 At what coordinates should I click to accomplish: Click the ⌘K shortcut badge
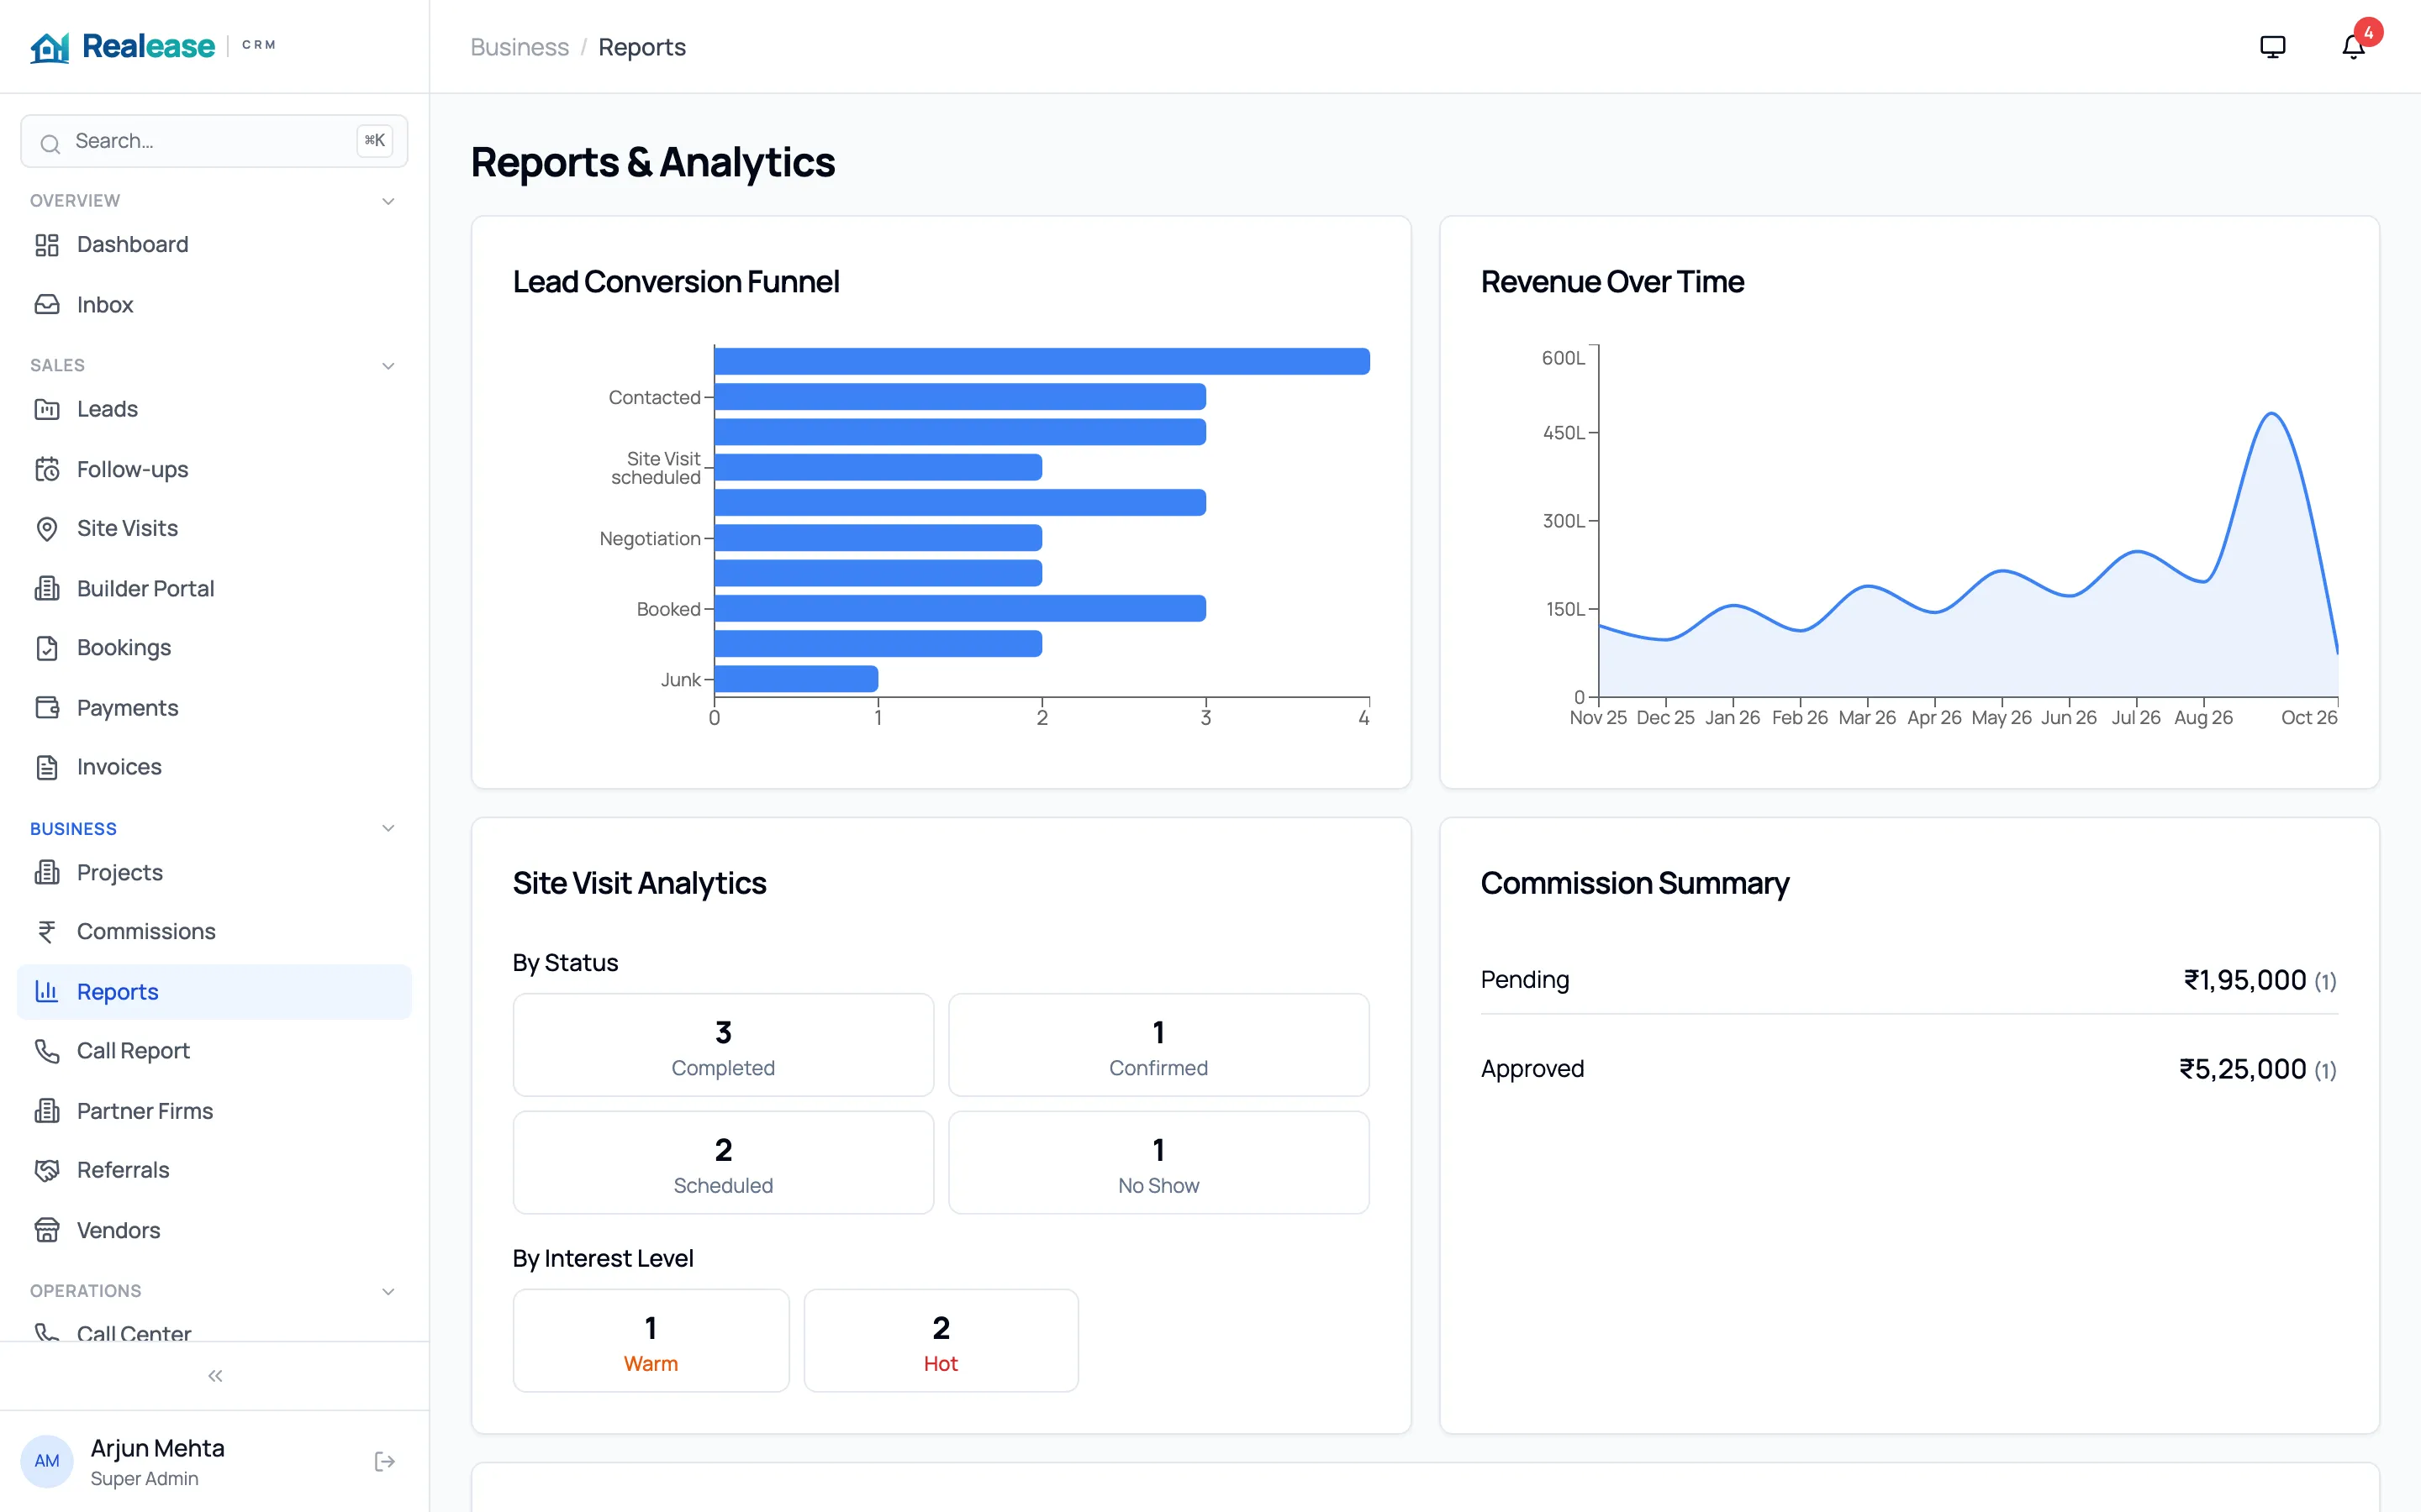point(375,141)
